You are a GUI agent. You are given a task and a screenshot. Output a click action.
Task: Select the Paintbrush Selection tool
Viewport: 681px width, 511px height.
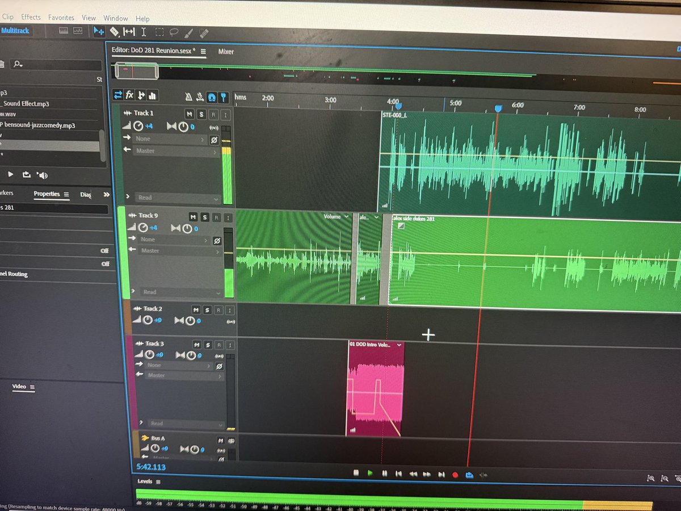190,33
